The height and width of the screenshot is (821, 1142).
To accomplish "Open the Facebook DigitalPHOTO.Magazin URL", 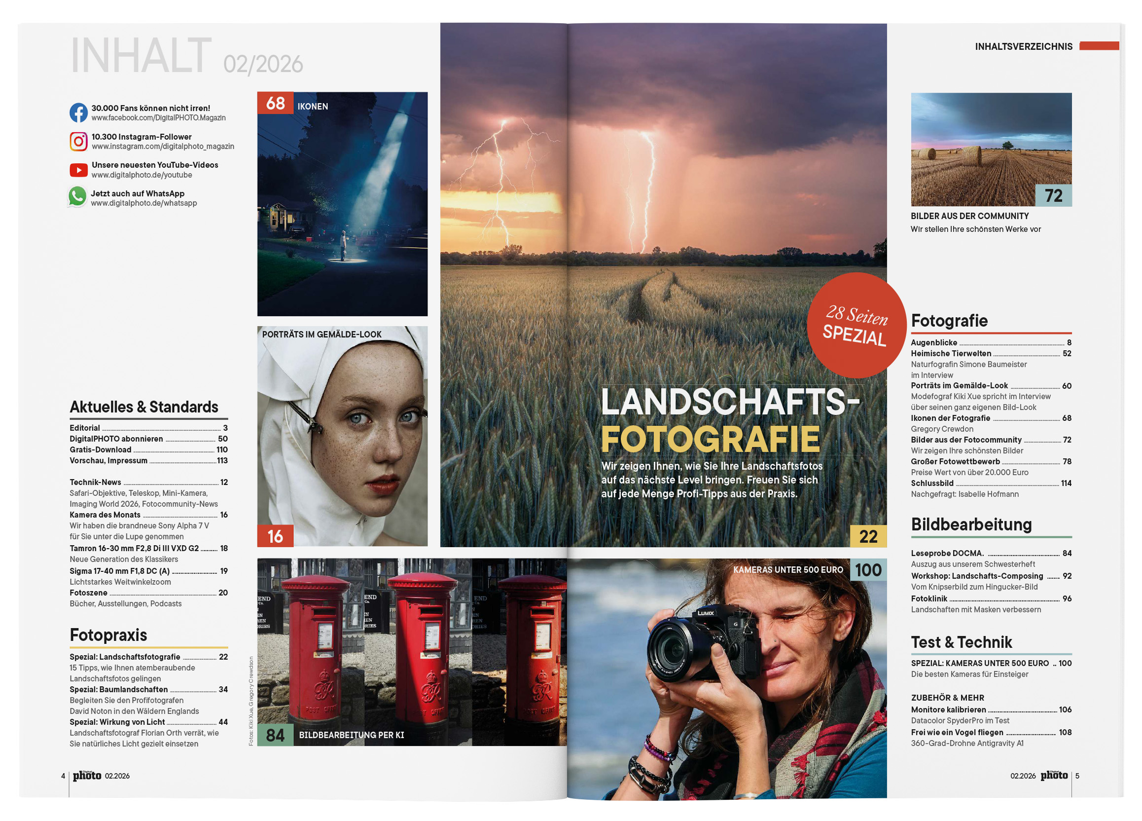I will pos(158,118).
